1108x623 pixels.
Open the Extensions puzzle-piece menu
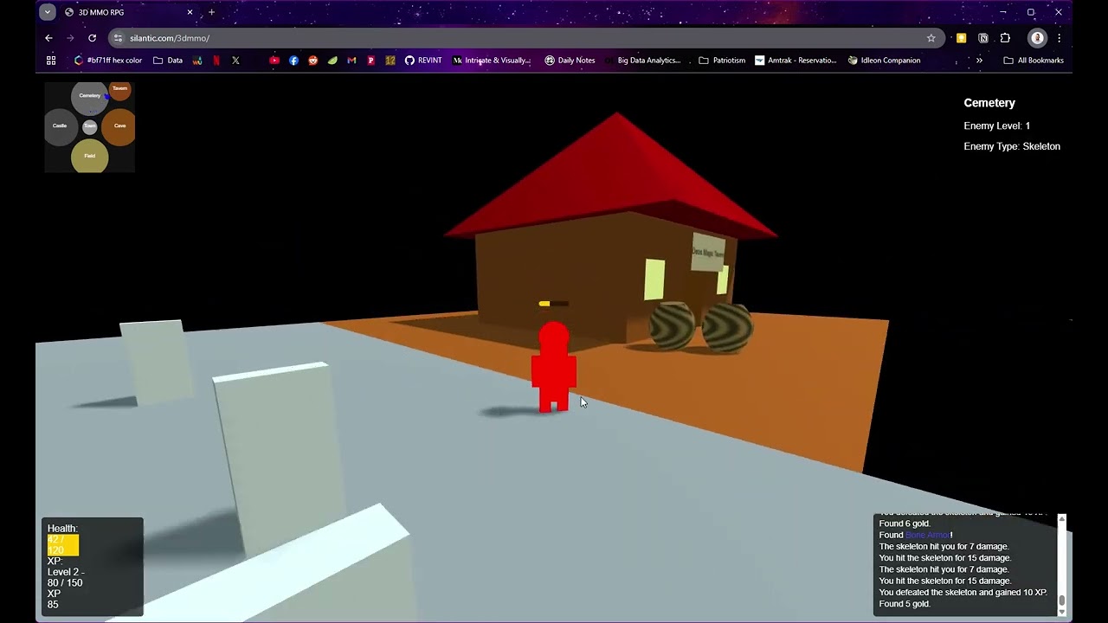pyautogui.click(x=1005, y=38)
